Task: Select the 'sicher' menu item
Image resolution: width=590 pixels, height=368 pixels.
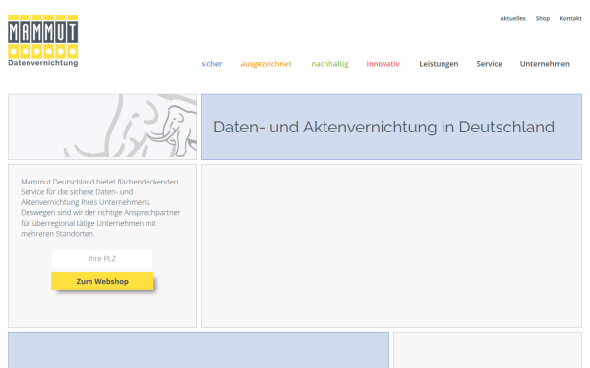Action: [211, 64]
